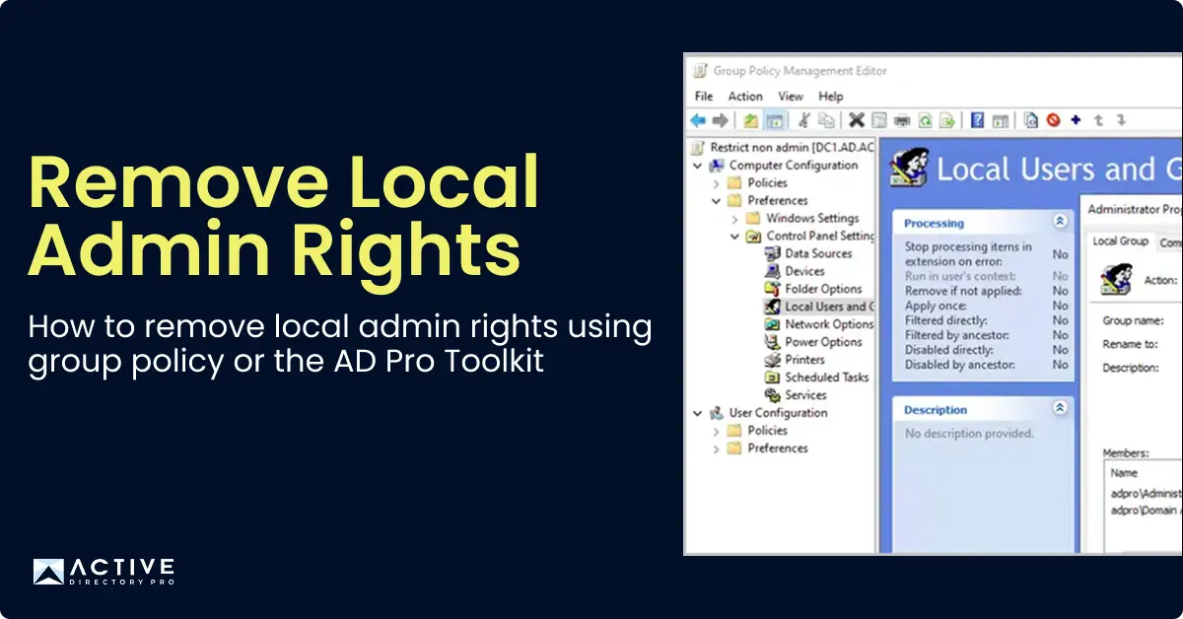This screenshot has height=619, width=1183.
Task: Select Network Options in the tree
Action: [819, 324]
